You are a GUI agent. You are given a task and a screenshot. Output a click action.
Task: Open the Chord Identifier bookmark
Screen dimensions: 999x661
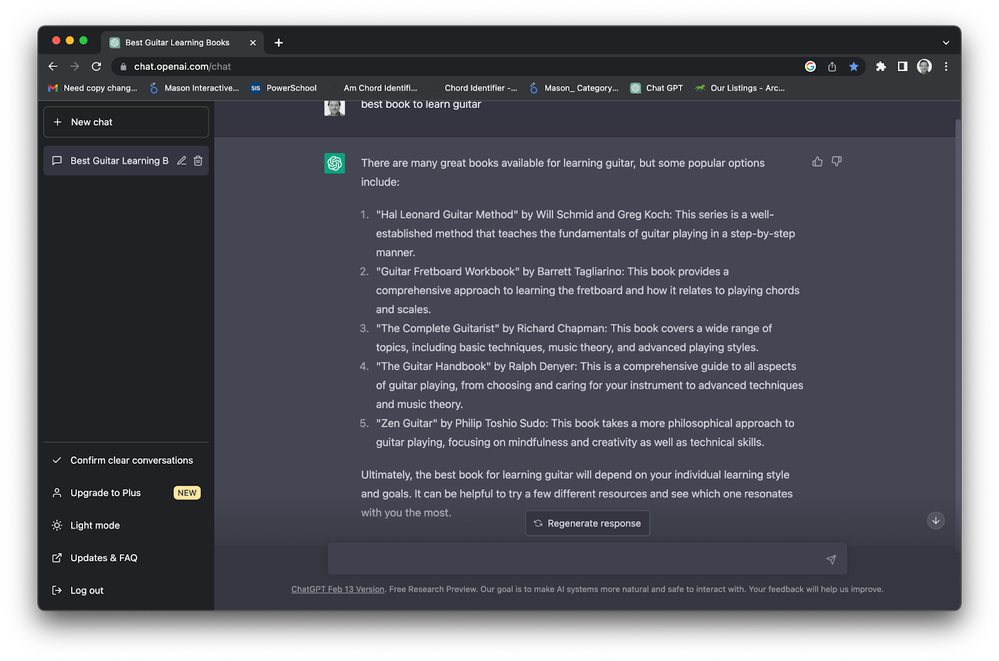pyautogui.click(x=475, y=88)
